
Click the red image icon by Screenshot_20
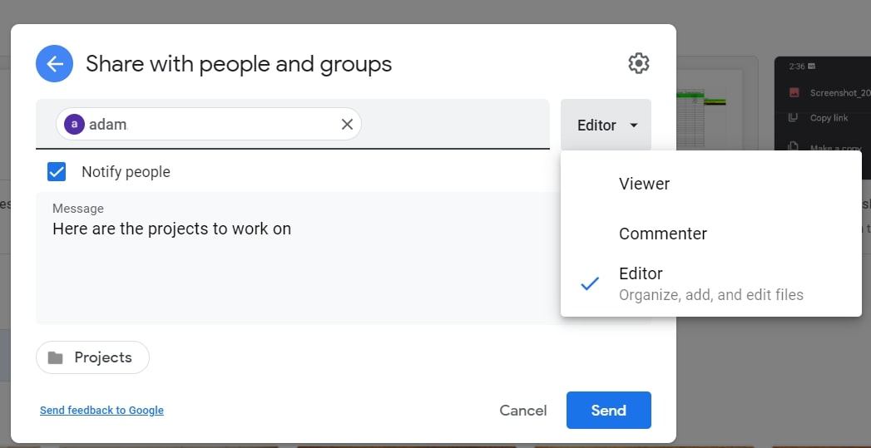pos(794,92)
